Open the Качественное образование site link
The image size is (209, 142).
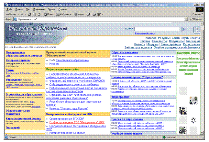pyautogui.click(x=72, y=60)
